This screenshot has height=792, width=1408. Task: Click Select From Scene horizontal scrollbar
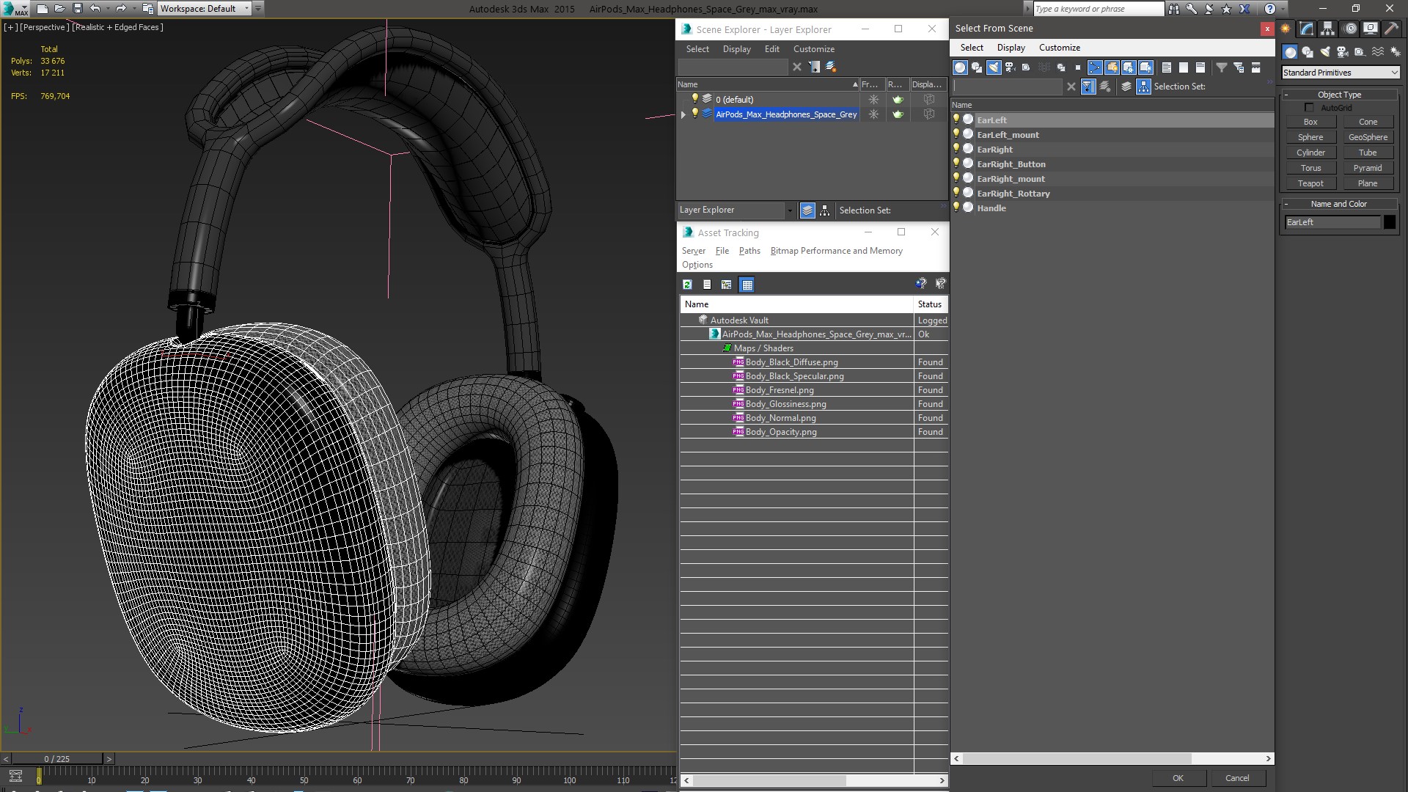coord(1077,759)
